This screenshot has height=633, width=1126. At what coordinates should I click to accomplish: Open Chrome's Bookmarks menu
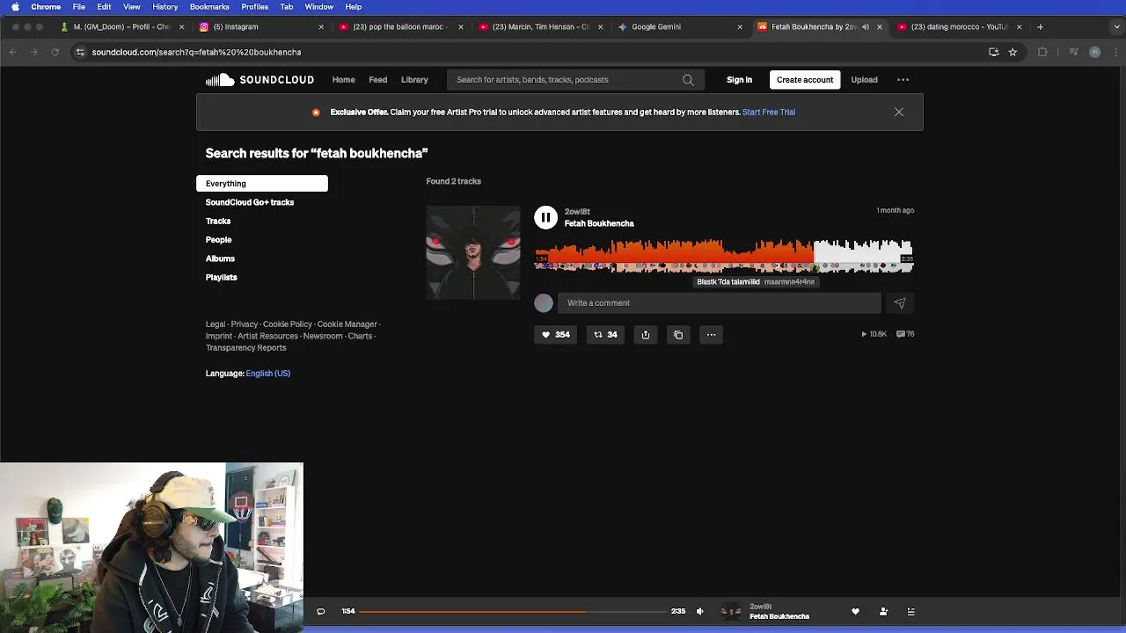click(x=209, y=7)
